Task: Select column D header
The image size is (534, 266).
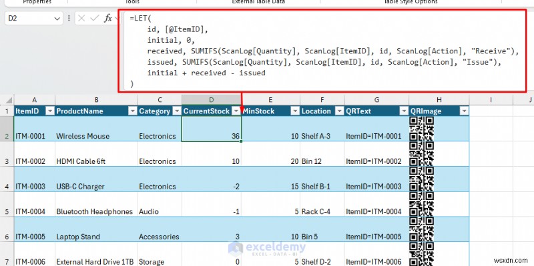Action: 212,100
